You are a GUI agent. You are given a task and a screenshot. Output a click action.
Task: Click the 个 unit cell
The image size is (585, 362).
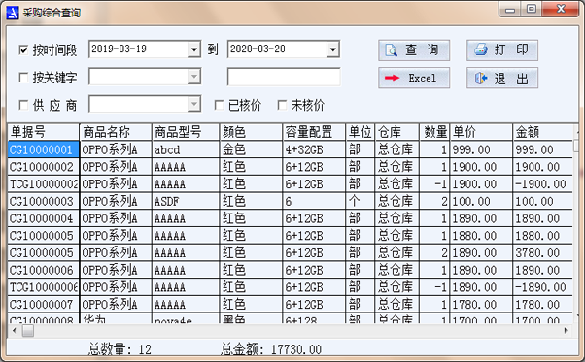pyautogui.click(x=361, y=201)
